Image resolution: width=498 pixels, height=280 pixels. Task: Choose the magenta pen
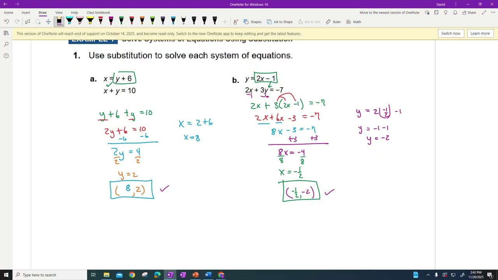(111, 21)
